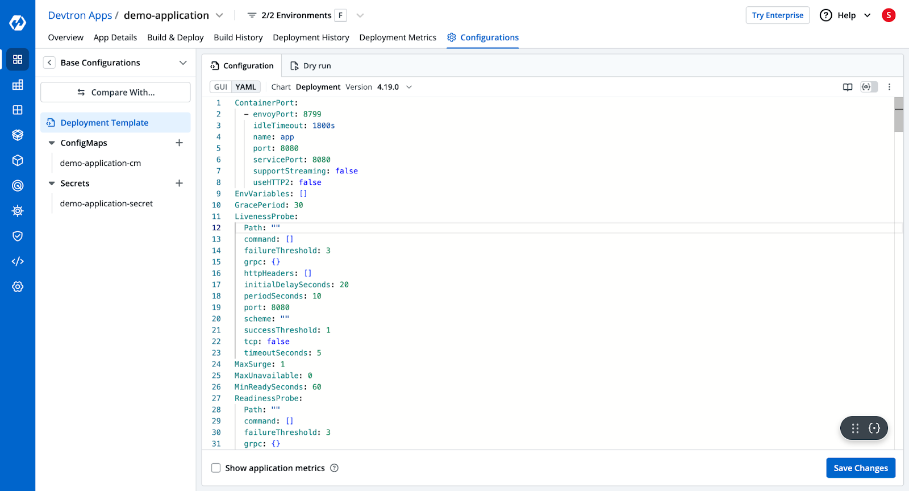Click the Devtron logo icon
This screenshot has width=909, height=491.
(18, 23)
